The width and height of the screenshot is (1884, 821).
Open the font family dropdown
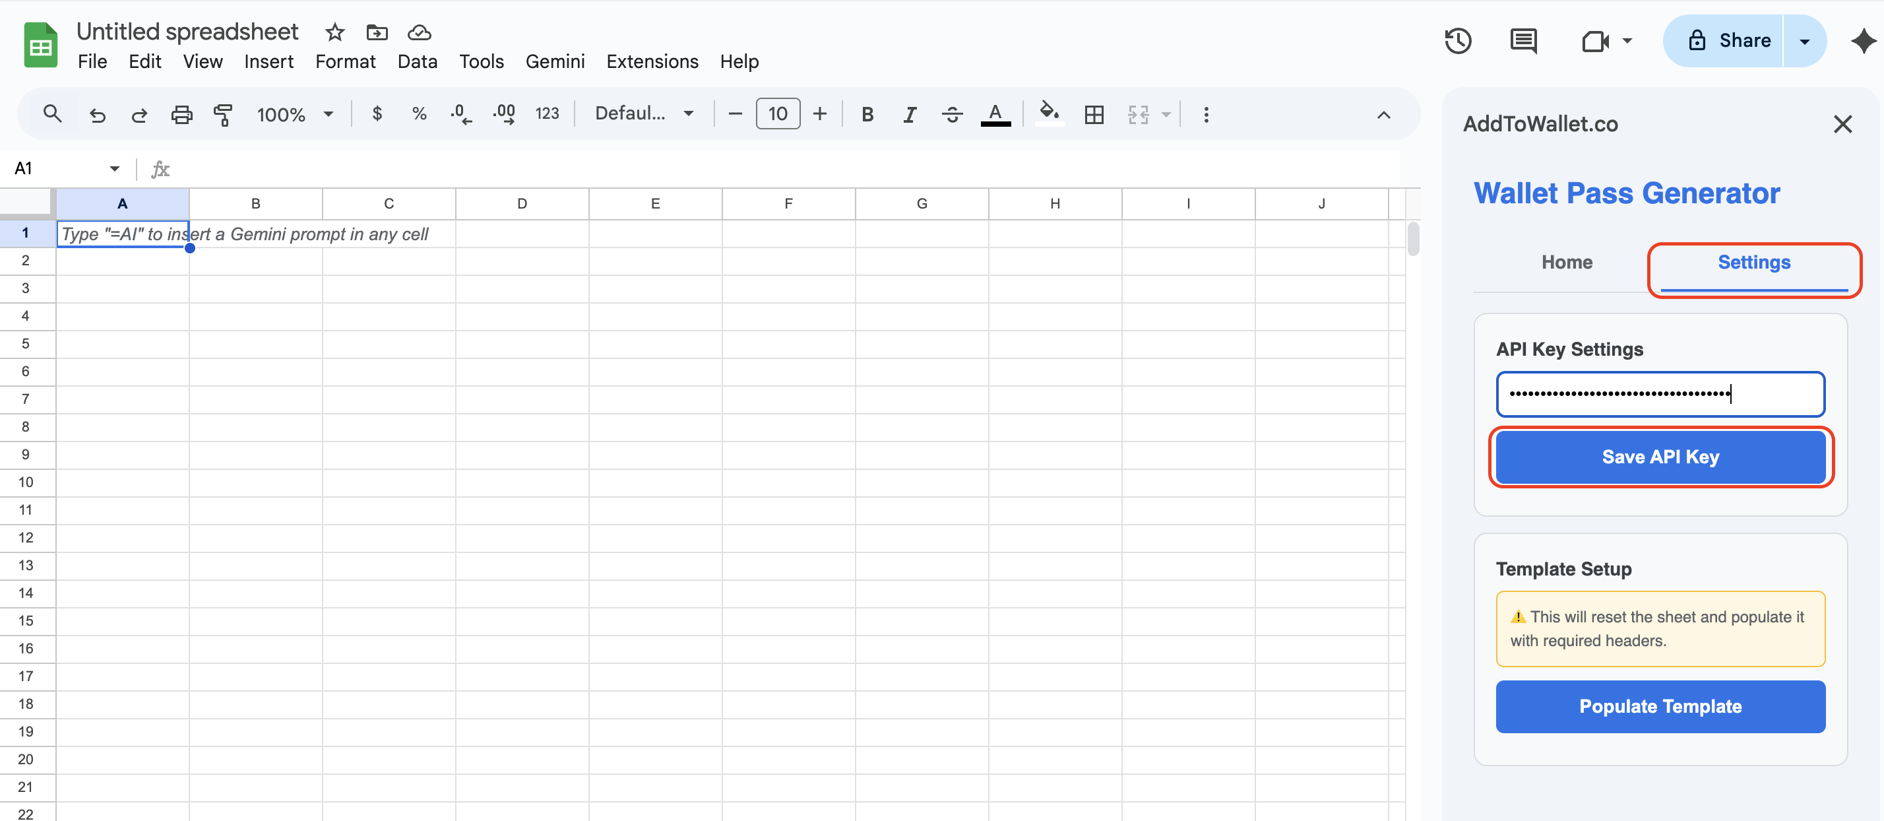click(x=644, y=114)
